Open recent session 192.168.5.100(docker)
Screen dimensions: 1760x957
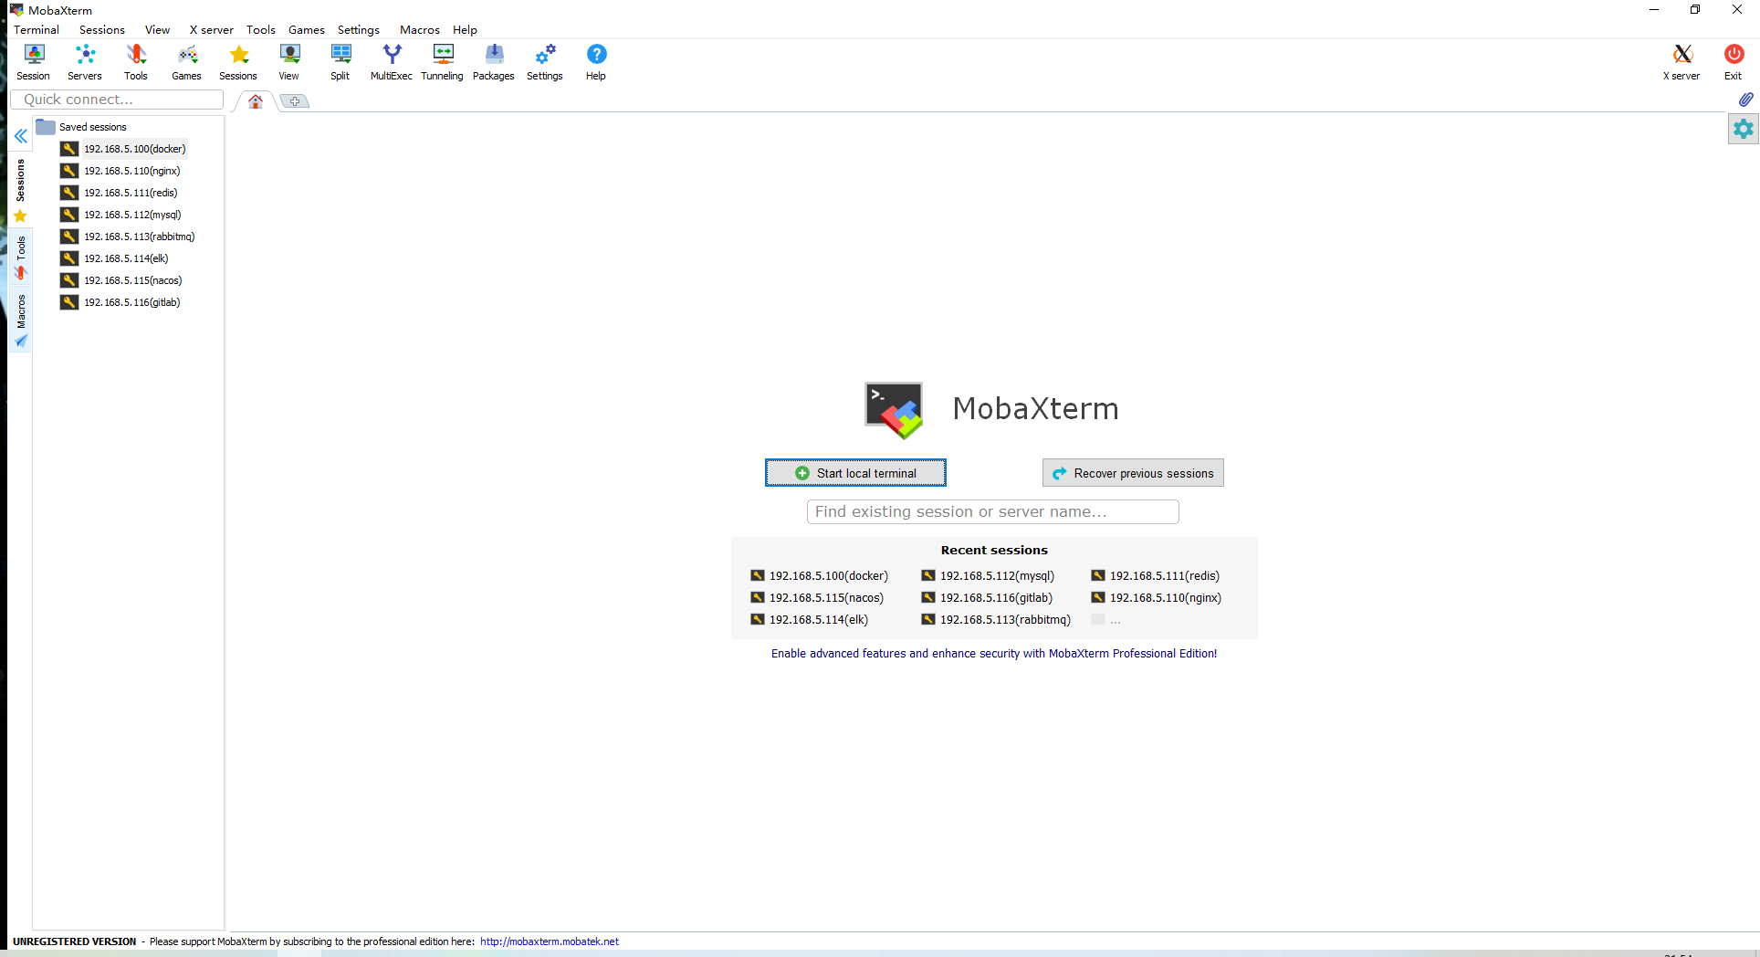[x=819, y=575]
